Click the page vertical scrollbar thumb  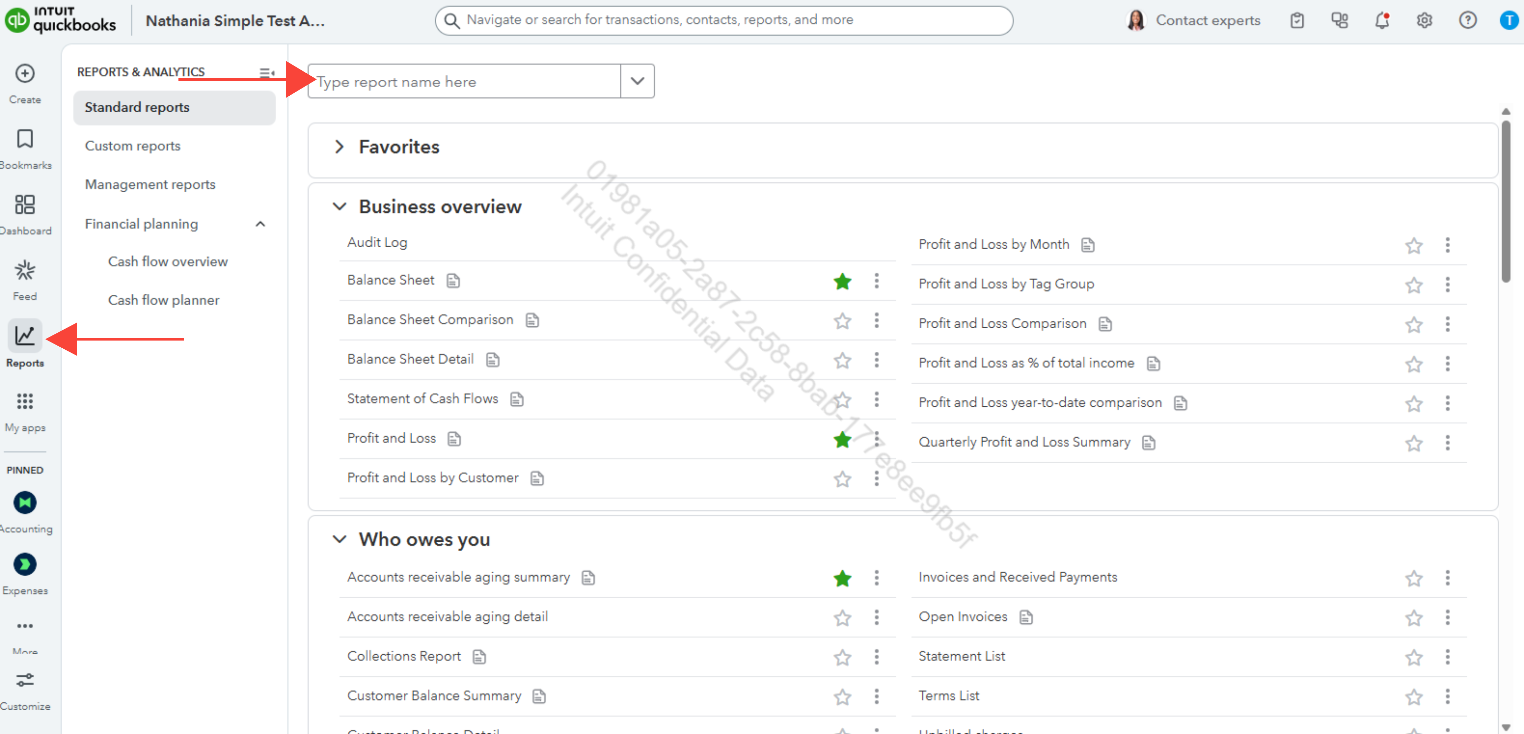pos(1506,201)
